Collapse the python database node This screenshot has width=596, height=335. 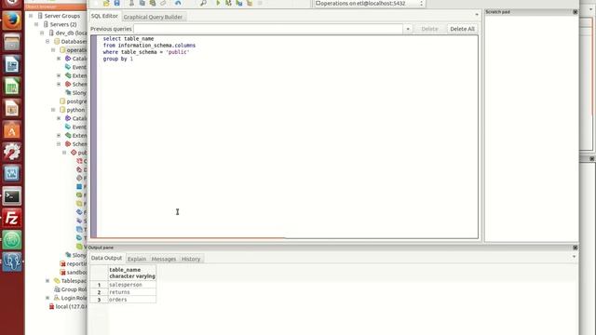click(x=54, y=110)
